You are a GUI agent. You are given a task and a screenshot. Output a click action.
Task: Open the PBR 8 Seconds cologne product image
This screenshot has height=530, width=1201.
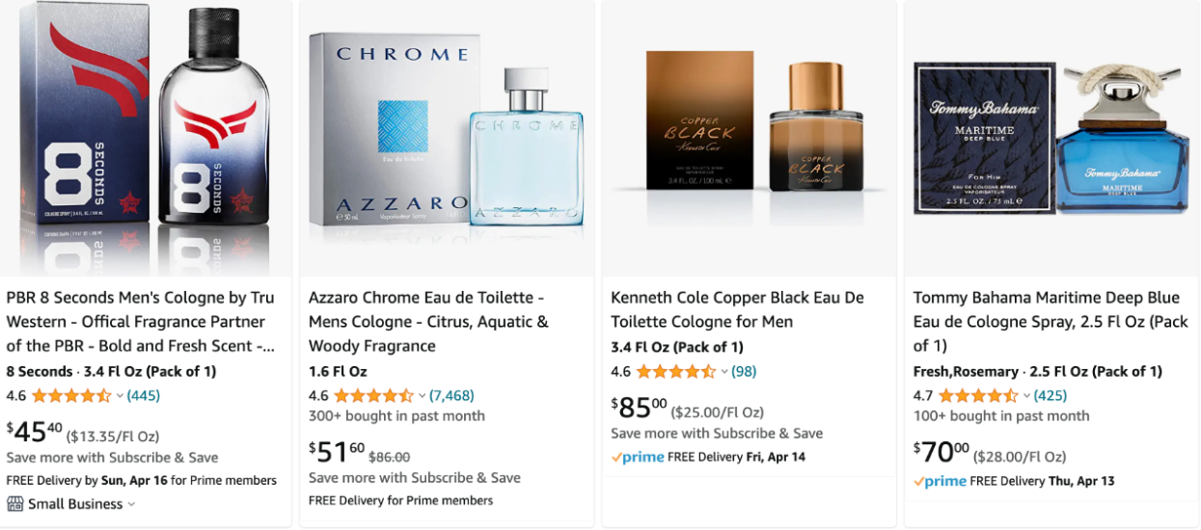(x=147, y=138)
